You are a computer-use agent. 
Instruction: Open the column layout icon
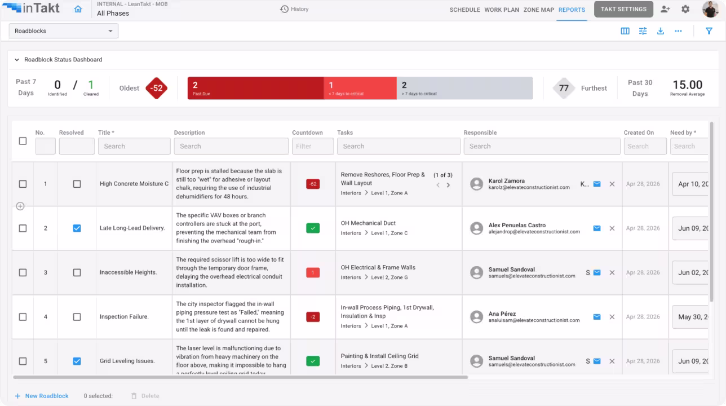click(625, 31)
